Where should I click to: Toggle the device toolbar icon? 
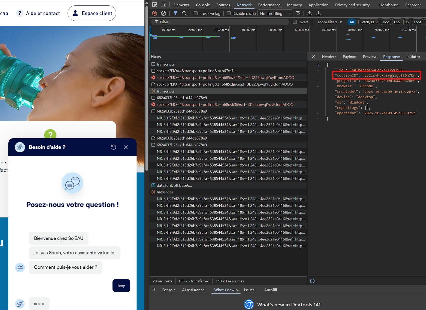point(164,5)
